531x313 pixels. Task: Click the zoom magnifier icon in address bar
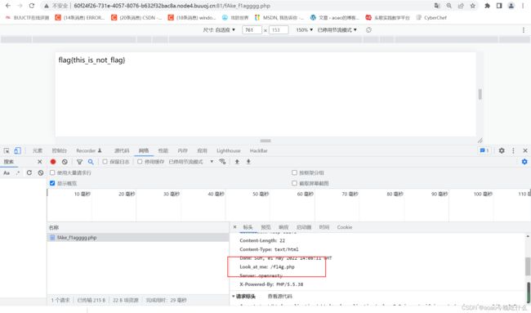coord(448,6)
